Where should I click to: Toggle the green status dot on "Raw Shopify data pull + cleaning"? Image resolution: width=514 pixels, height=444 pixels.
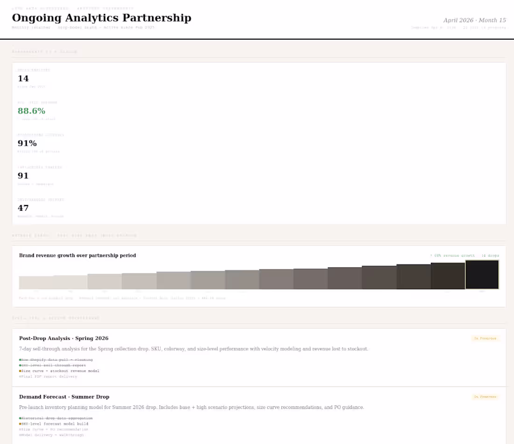click(x=20, y=359)
